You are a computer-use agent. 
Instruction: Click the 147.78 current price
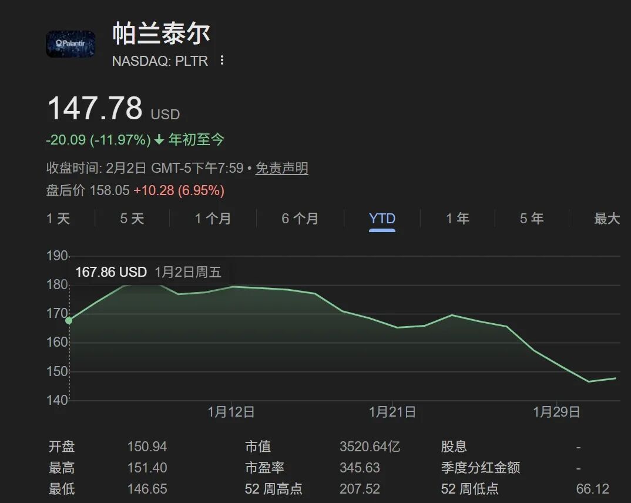pyautogui.click(x=95, y=108)
